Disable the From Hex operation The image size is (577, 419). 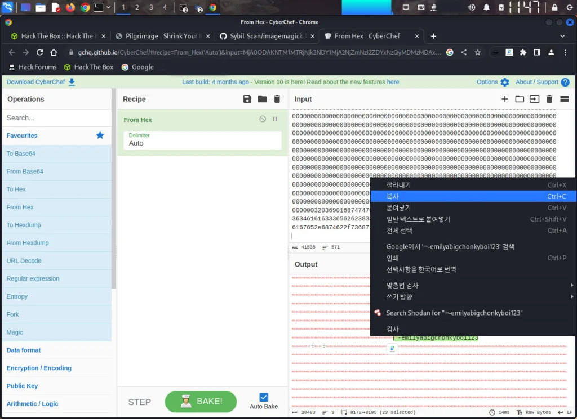pos(263,119)
